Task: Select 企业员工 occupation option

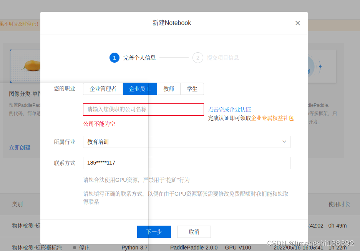Action: click(x=140, y=89)
